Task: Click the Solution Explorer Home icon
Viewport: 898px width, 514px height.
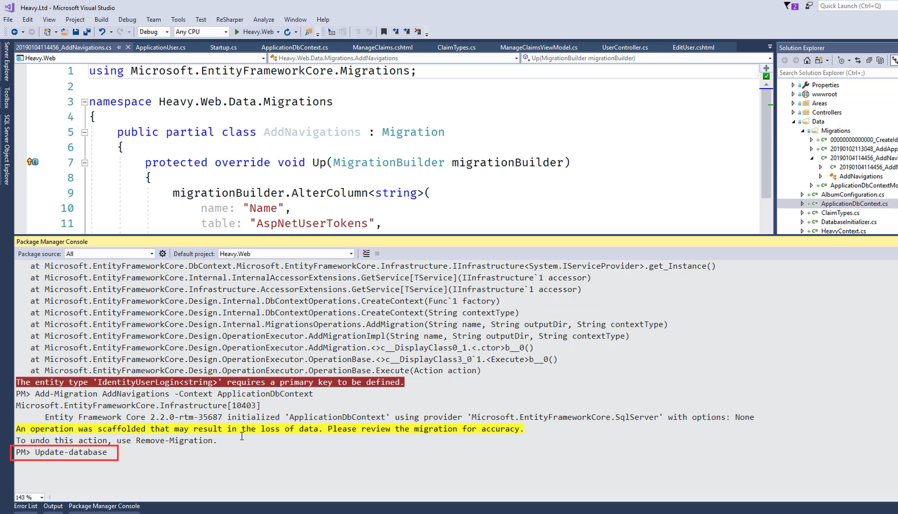Action: [807, 61]
